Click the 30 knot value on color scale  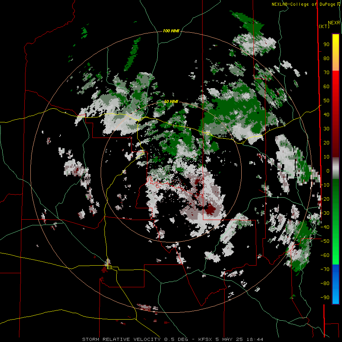click(326, 129)
